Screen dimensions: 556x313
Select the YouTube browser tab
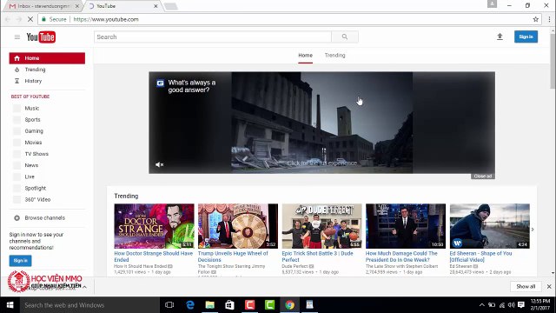[122, 6]
